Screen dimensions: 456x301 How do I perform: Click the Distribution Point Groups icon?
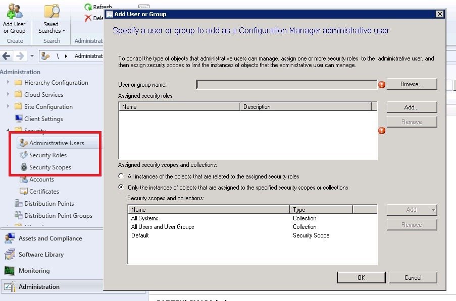18,215
